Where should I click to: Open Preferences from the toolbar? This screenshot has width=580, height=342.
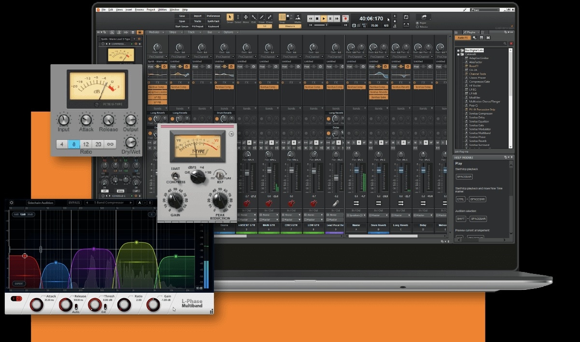[x=213, y=15]
